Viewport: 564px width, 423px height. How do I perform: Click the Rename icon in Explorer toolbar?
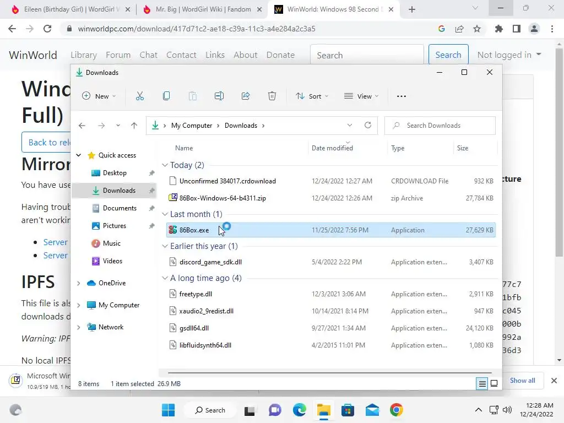click(x=219, y=96)
